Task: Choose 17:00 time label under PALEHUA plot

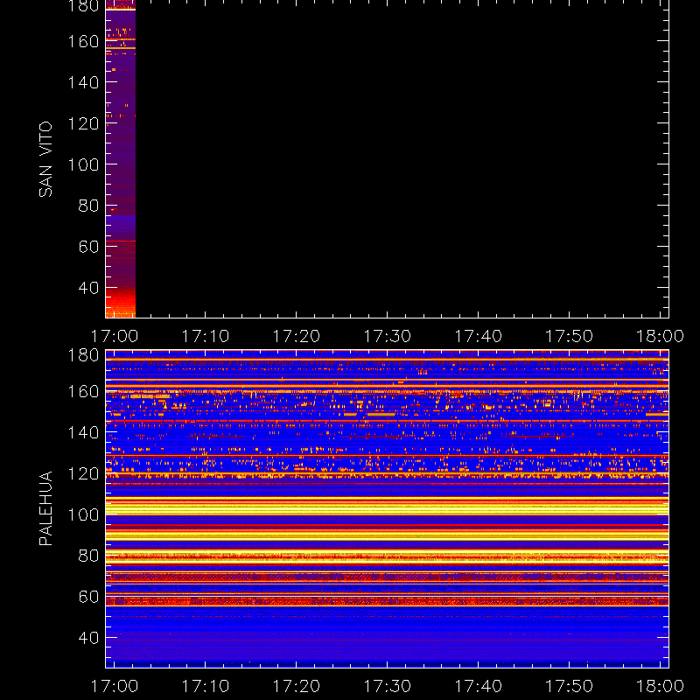Action: [115, 686]
